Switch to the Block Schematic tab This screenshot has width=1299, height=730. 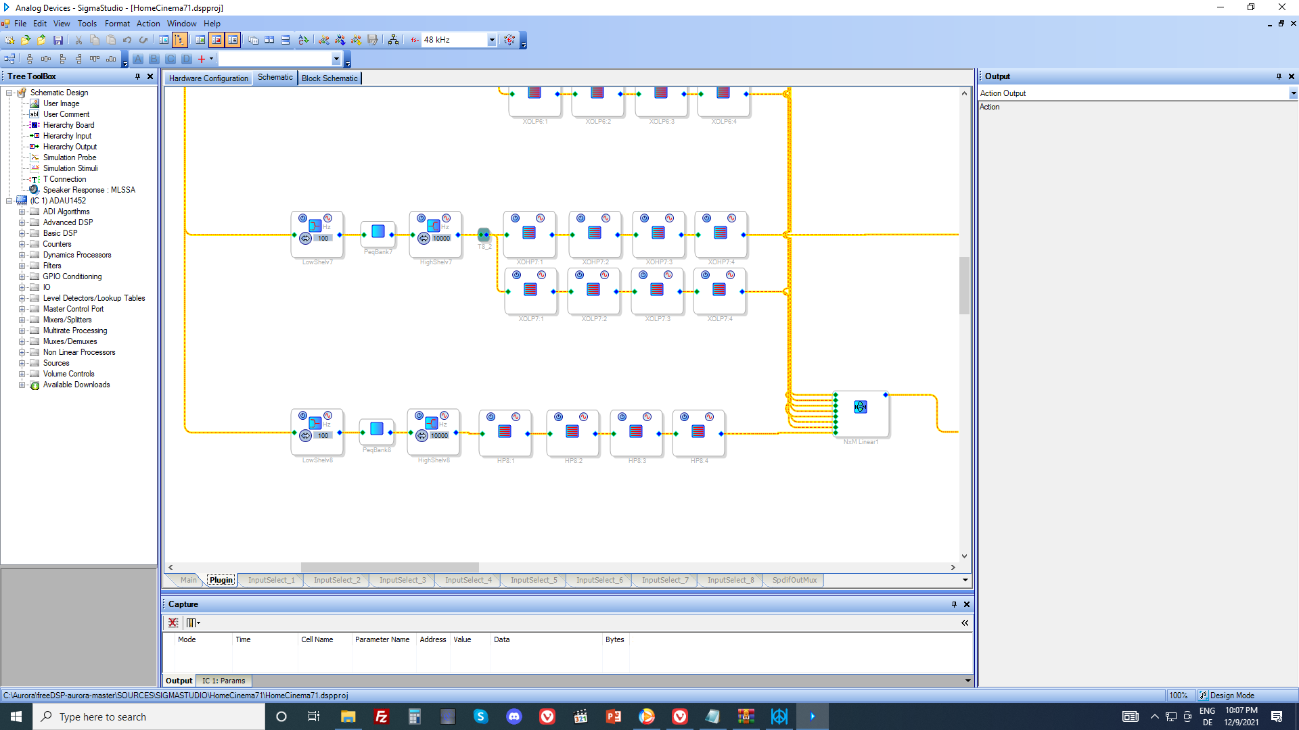[329, 78]
